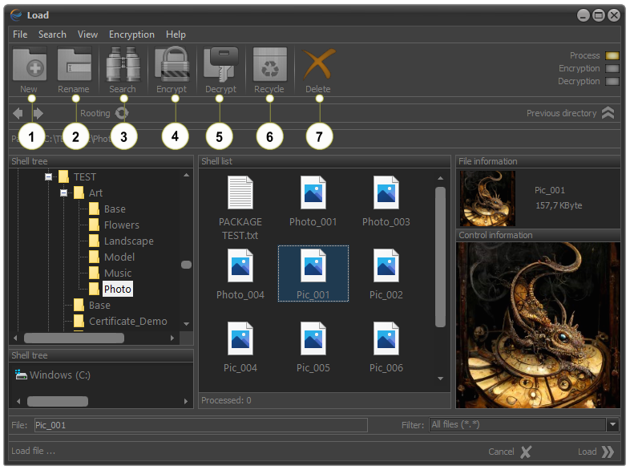Click the New folder toolbar icon
630x470 pixels.
pyautogui.click(x=30, y=64)
